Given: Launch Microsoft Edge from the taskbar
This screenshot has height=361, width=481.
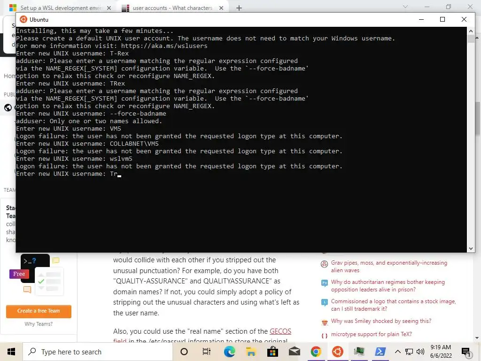Looking at the screenshot, I should tap(229, 352).
